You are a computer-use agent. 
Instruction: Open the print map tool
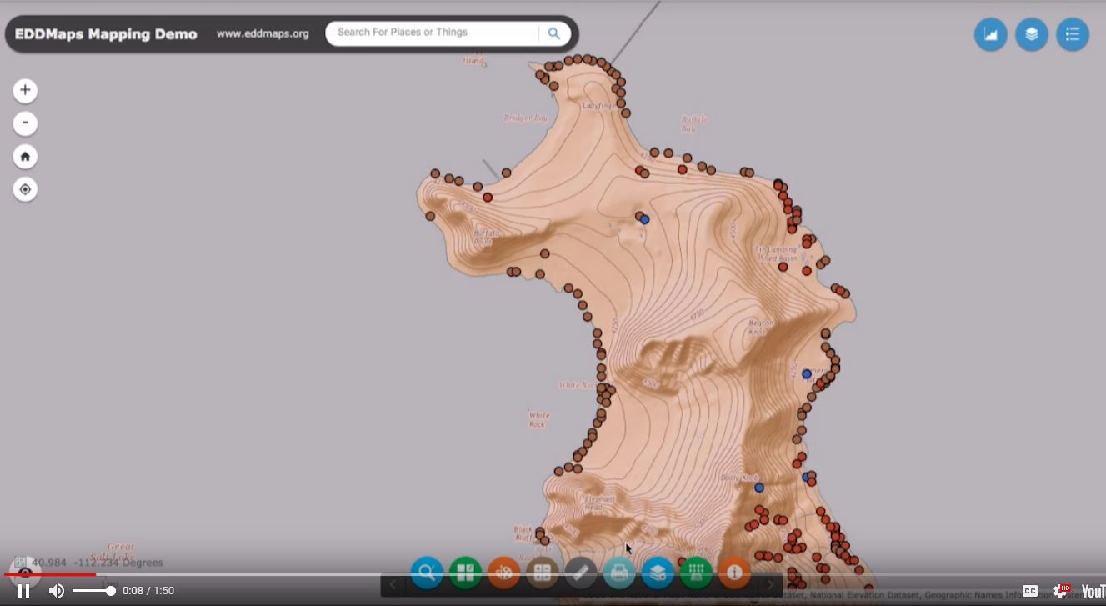click(x=619, y=573)
